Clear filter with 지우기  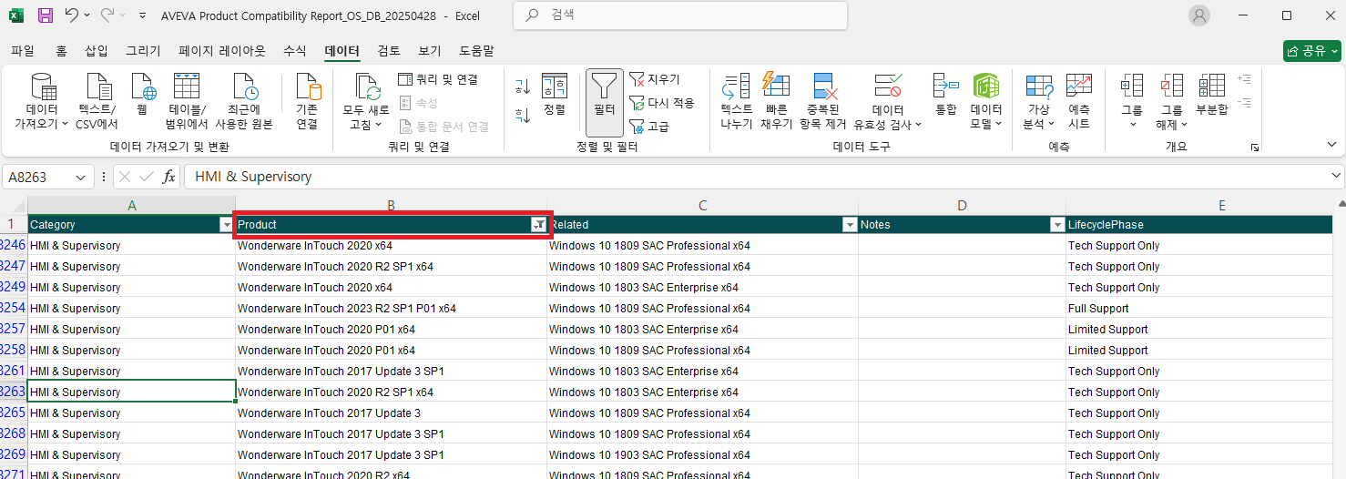tap(655, 79)
